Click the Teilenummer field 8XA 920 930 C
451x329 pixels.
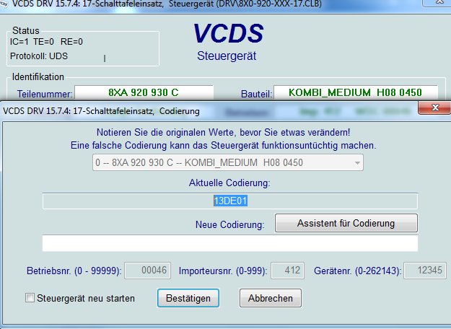point(144,92)
